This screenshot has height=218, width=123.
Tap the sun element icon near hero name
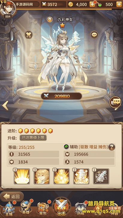pos(49,20)
